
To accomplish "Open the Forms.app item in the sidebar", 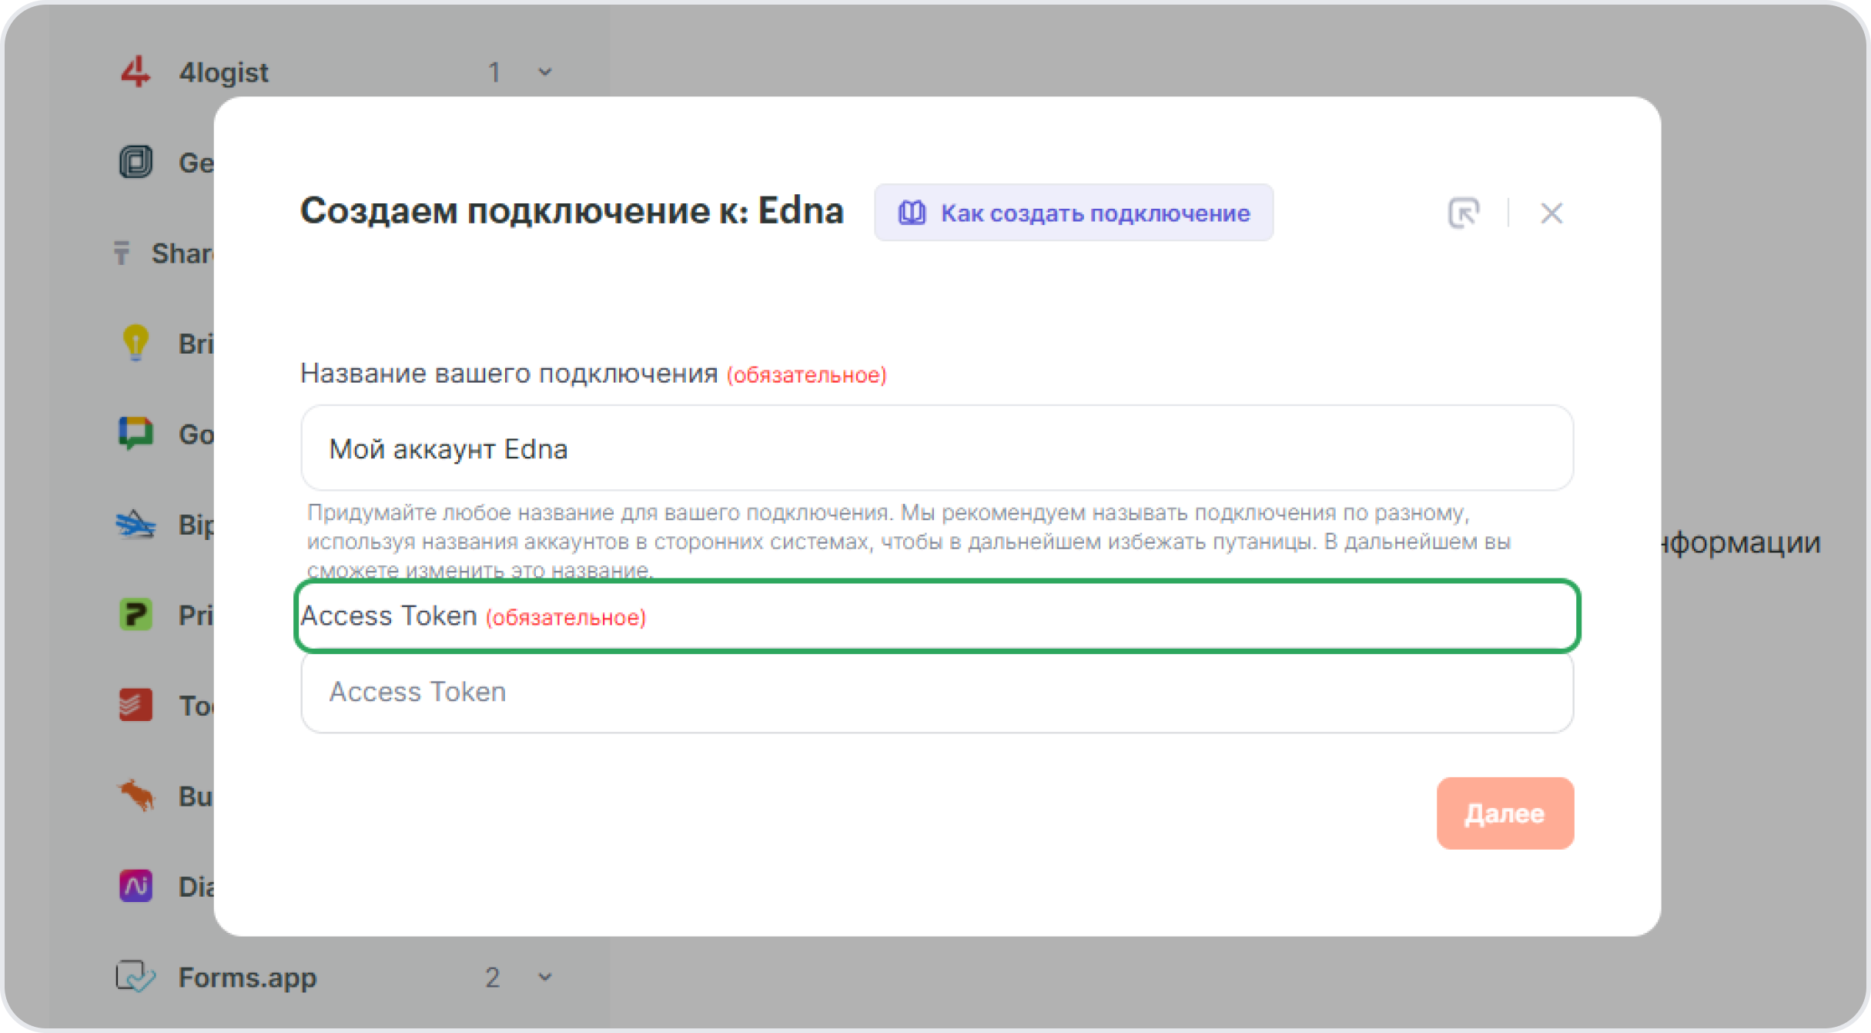I will click(247, 978).
